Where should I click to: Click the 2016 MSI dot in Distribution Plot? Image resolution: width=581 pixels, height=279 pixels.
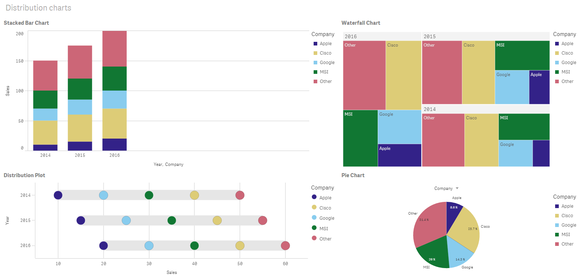coord(195,246)
